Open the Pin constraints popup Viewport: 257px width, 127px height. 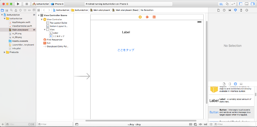point(200,124)
